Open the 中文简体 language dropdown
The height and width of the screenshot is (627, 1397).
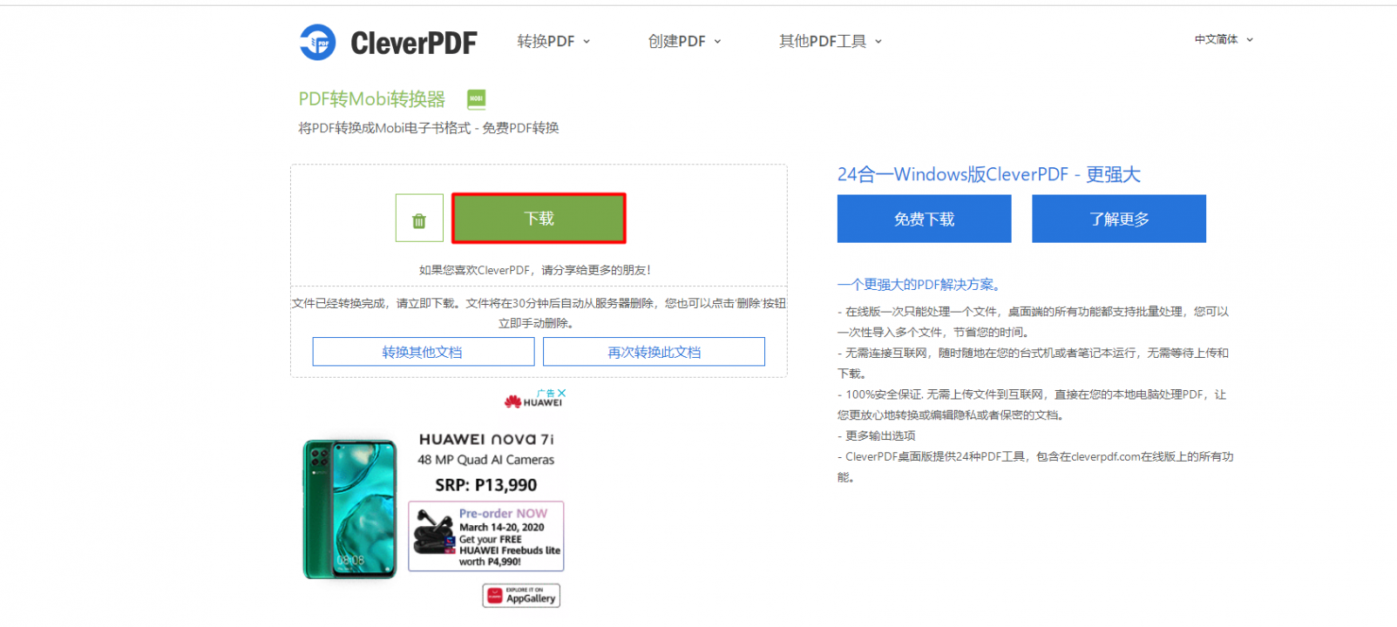1224,39
